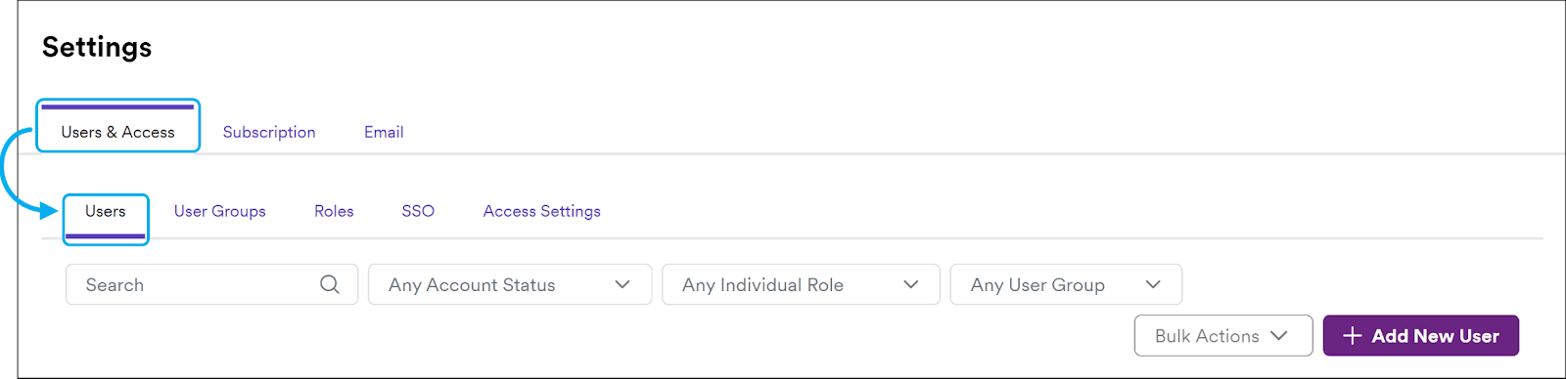Focus the Search users input field

[211, 284]
